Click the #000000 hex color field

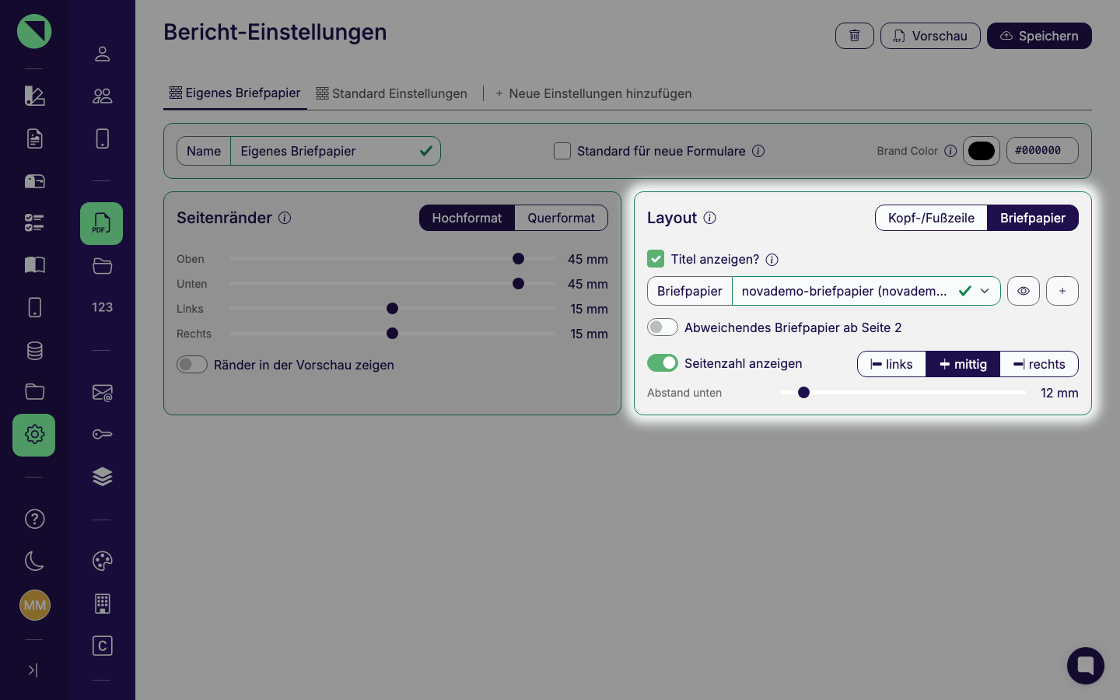tap(1042, 151)
